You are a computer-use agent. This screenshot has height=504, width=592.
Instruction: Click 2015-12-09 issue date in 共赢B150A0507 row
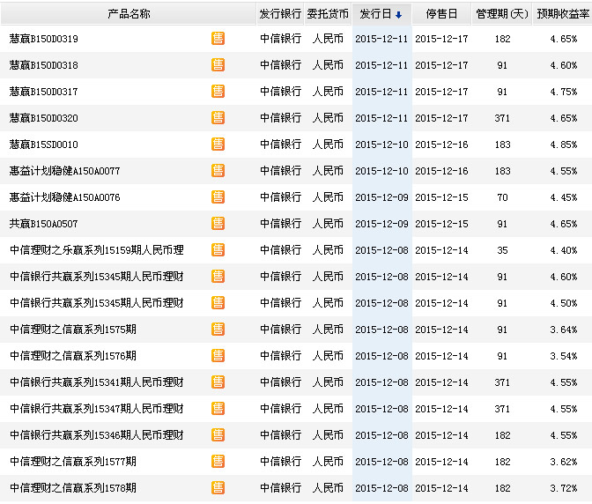pyautogui.click(x=381, y=224)
